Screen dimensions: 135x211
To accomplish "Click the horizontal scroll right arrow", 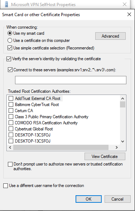I will [117, 148].
